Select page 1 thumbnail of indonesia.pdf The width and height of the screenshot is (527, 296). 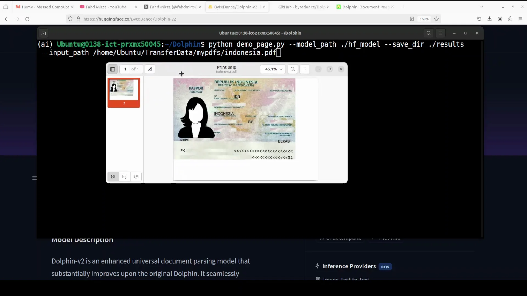pos(124,93)
